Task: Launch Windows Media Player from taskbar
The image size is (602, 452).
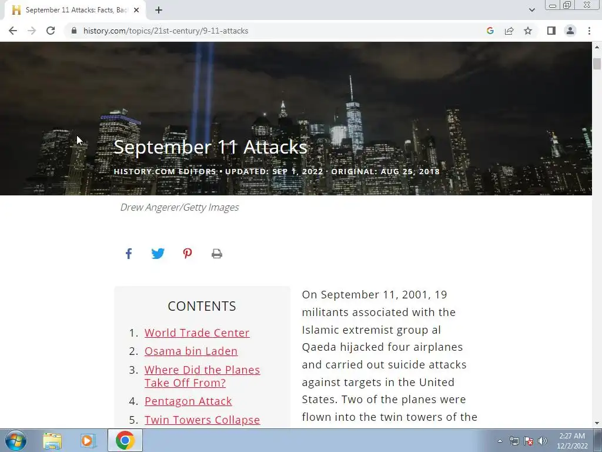Action: (88, 440)
